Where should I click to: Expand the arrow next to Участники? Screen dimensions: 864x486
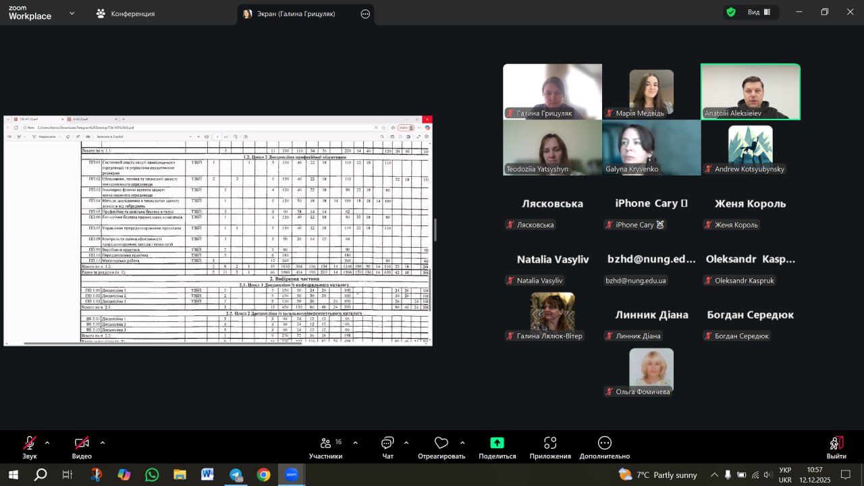coord(356,443)
